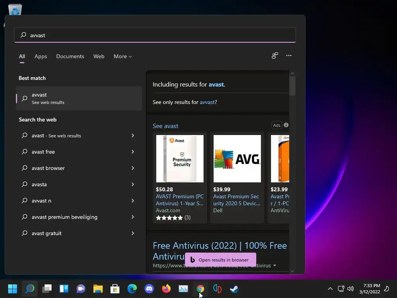Open File Explorer from the taskbar
Viewport: 397px width, 298px height.
pyautogui.click(x=98, y=289)
